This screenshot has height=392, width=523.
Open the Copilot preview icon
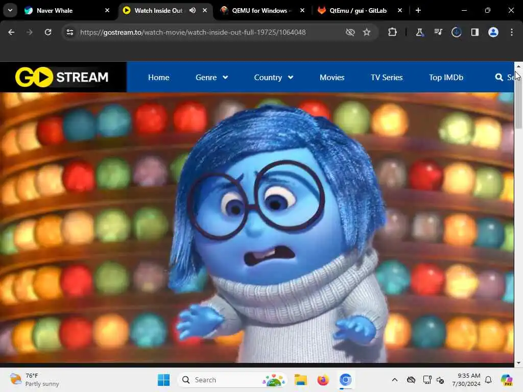coord(507,380)
